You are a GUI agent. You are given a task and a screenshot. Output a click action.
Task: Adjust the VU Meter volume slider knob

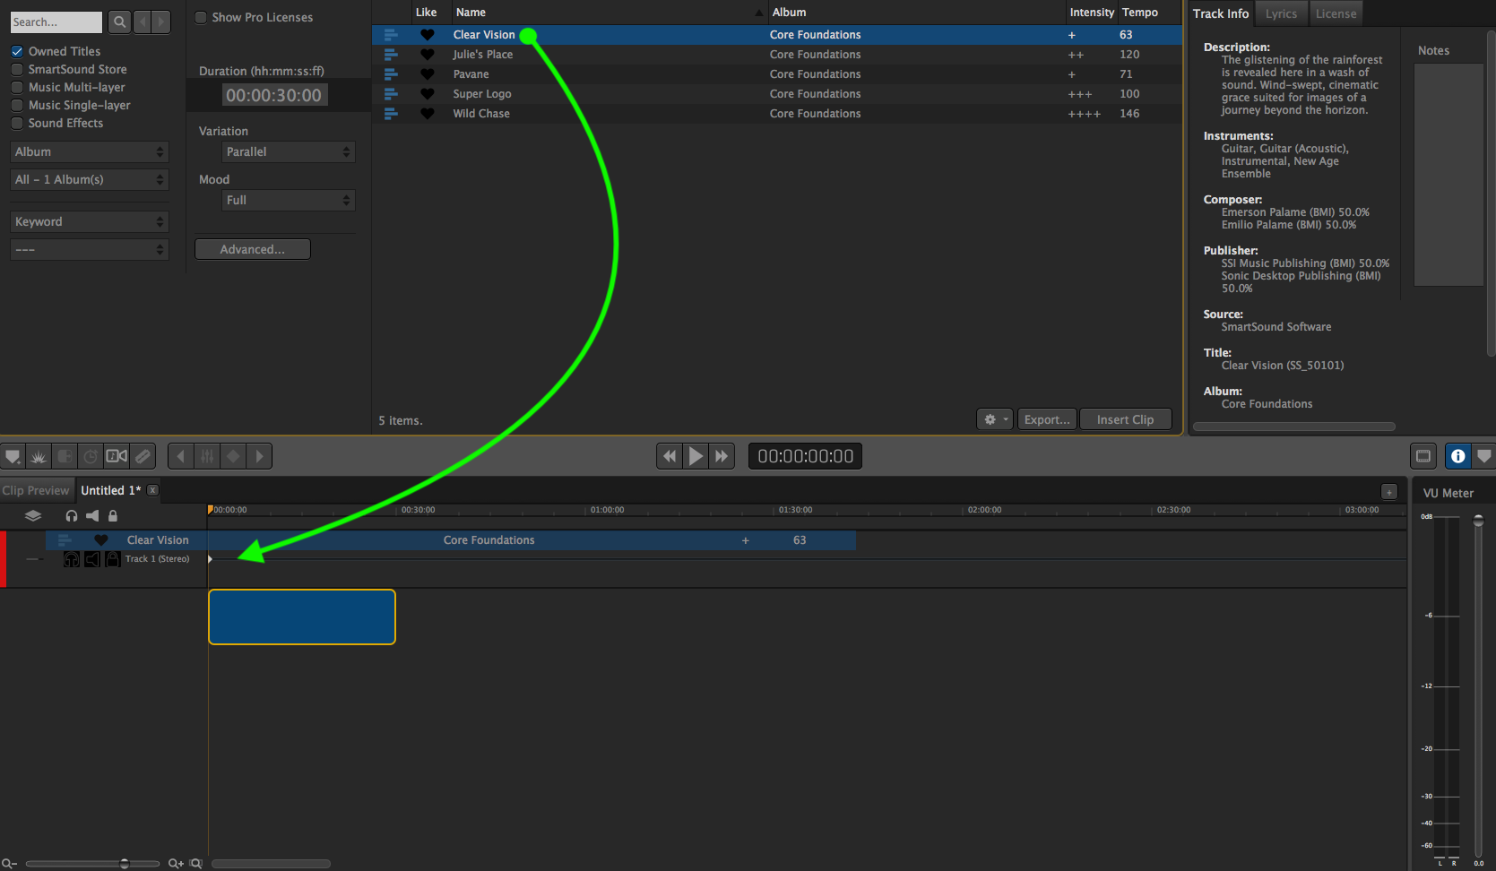(1478, 521)
